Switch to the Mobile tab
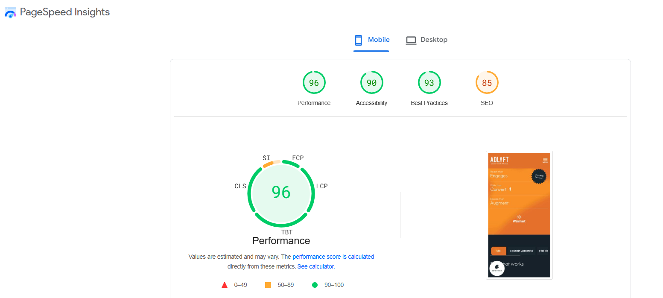The width and height of the screenshot is (663, 298). (x=371, y=40)
